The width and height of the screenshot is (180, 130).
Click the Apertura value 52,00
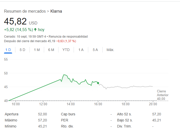43,114
